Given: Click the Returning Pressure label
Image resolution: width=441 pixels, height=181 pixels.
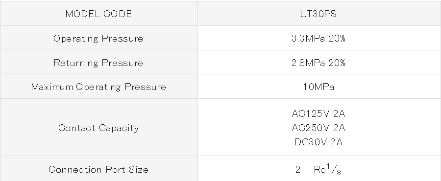Looking at the screenshot, I should (98, 63).
